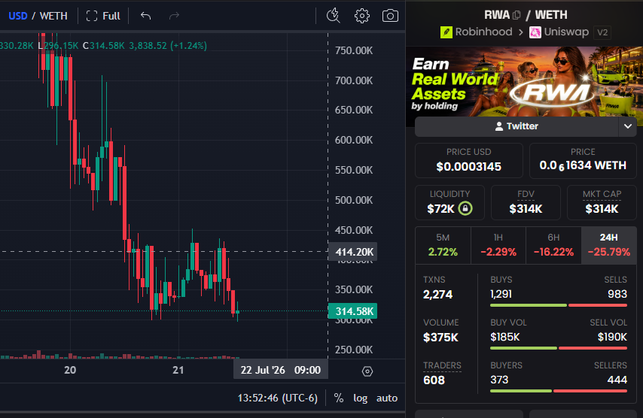
Task: Click date 20 on the time axis
Action: (70, 370)
